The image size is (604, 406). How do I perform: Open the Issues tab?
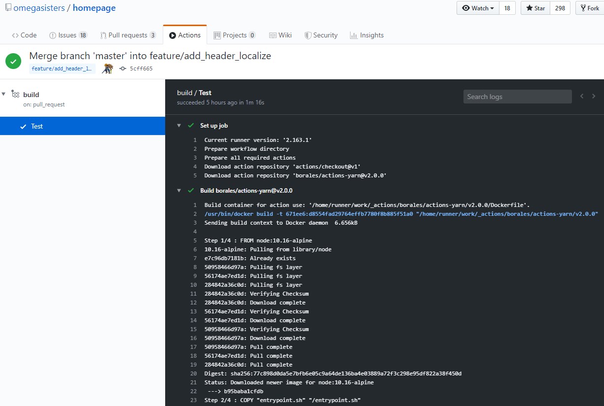point(68,35)
